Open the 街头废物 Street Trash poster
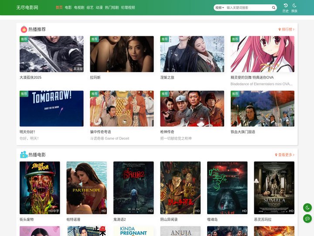This screenshot has height=236, width=314. [40, 187]
